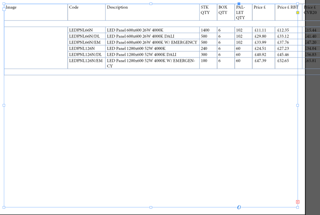
Task: Click the 1400 stock quantity cell
Action: tap(208, 30)
